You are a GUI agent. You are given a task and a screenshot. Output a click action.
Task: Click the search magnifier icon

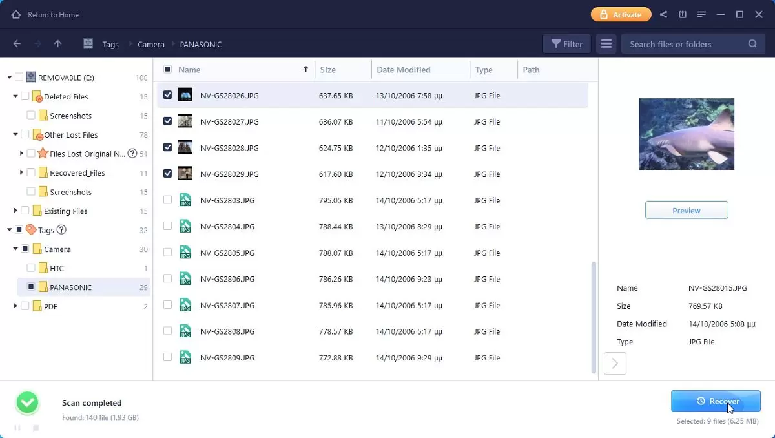pos(752,43)
